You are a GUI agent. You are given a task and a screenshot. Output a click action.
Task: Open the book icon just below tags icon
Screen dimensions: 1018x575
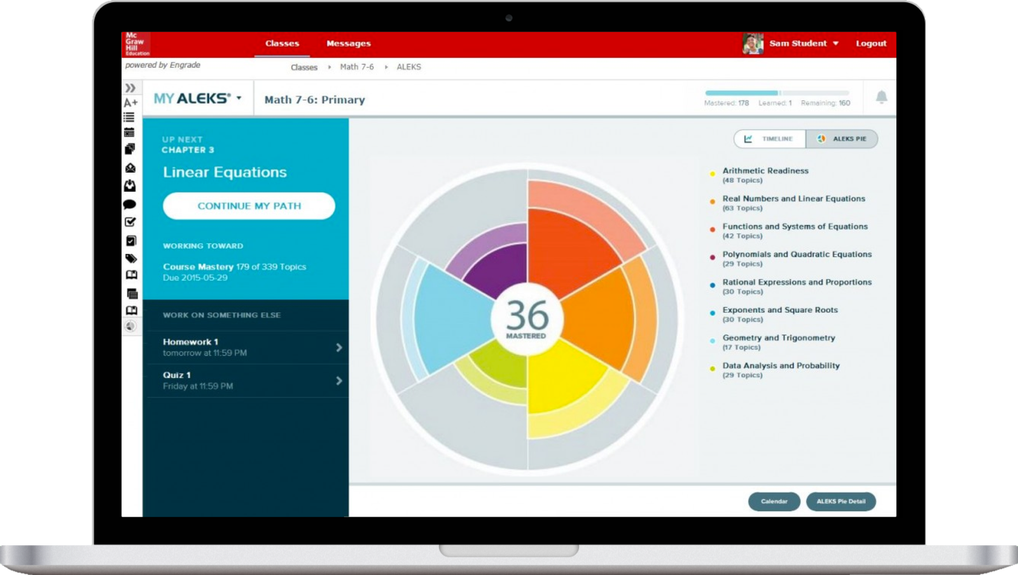(131, 275)
